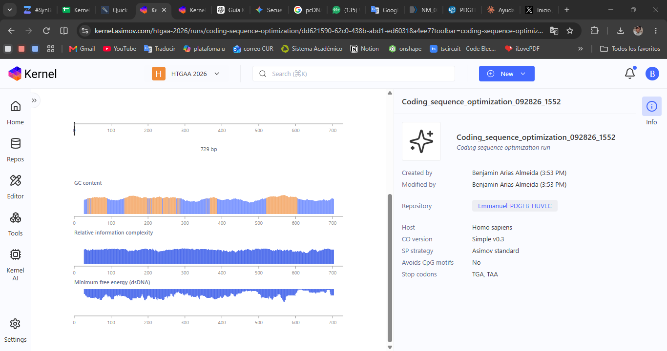Click the Kernel logo

pos(32,74)
